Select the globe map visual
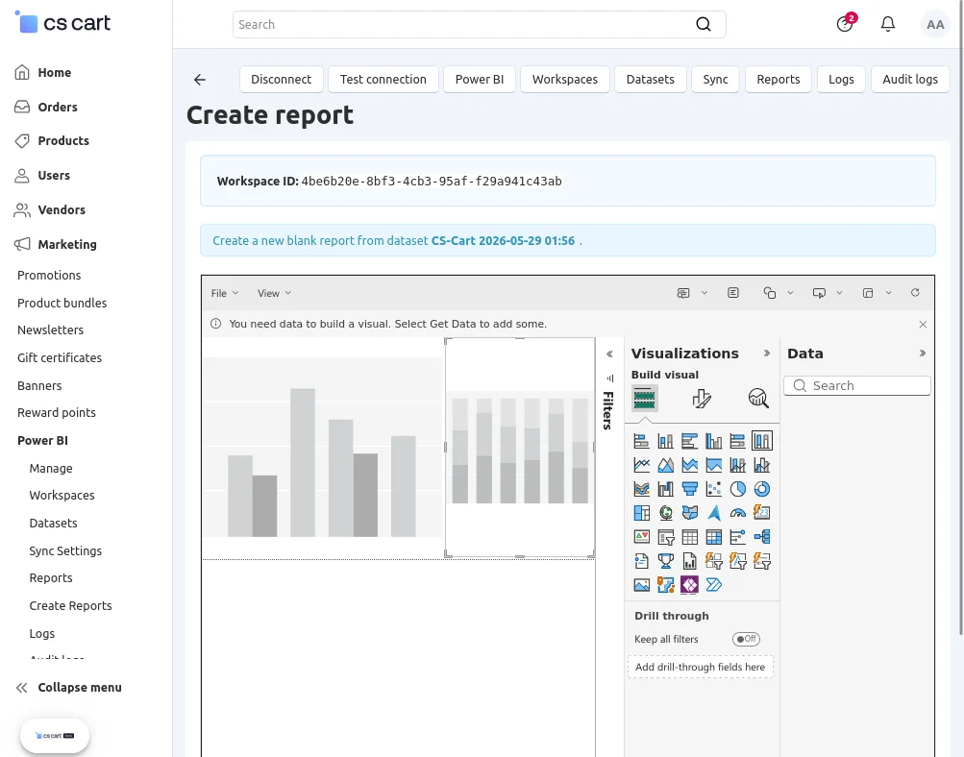 (x=665, y=512)
